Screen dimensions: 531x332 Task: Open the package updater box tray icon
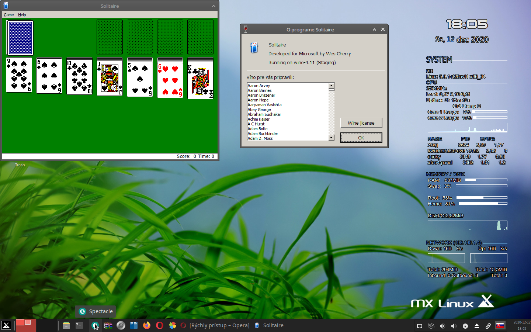tap(431, 326)
